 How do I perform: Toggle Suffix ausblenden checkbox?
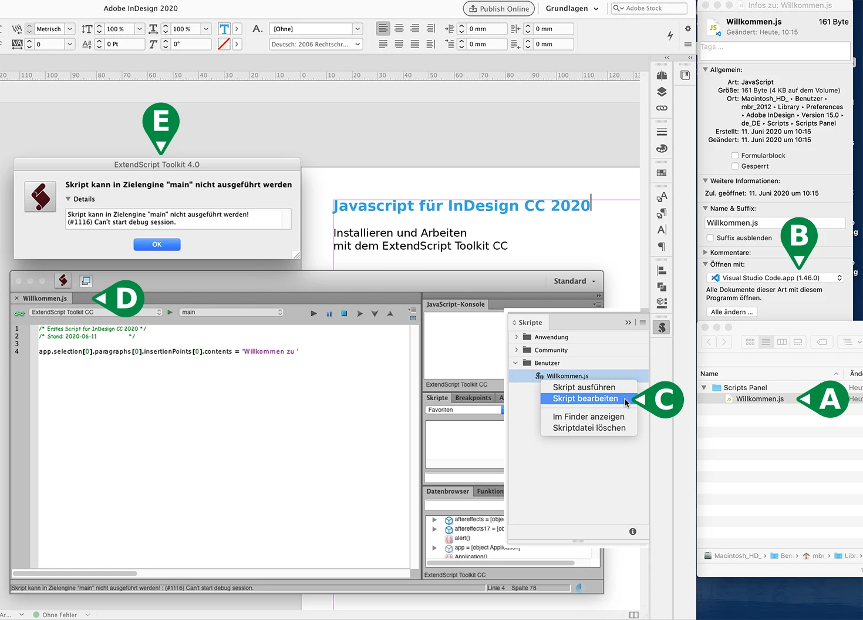click(710, 238)
